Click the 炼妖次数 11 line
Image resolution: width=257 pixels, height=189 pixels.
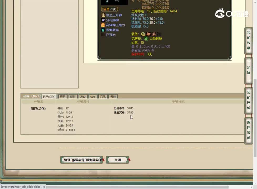[139, 15]
